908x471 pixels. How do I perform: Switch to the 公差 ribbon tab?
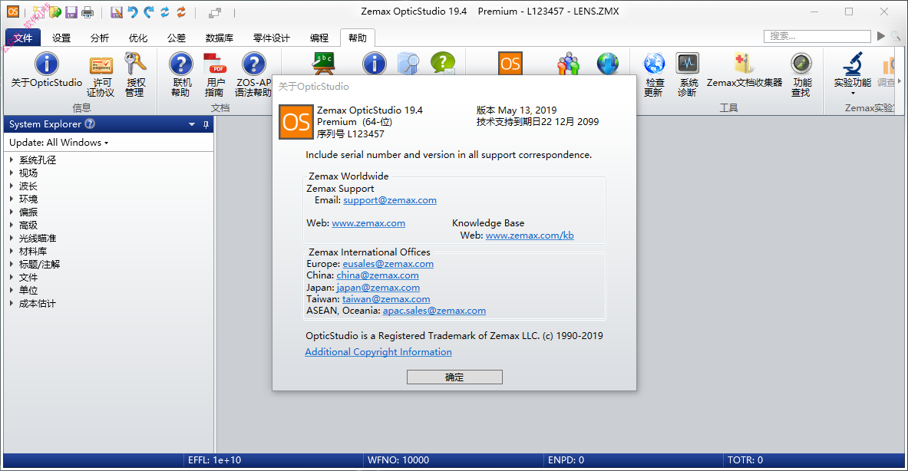tap(177, 38)
